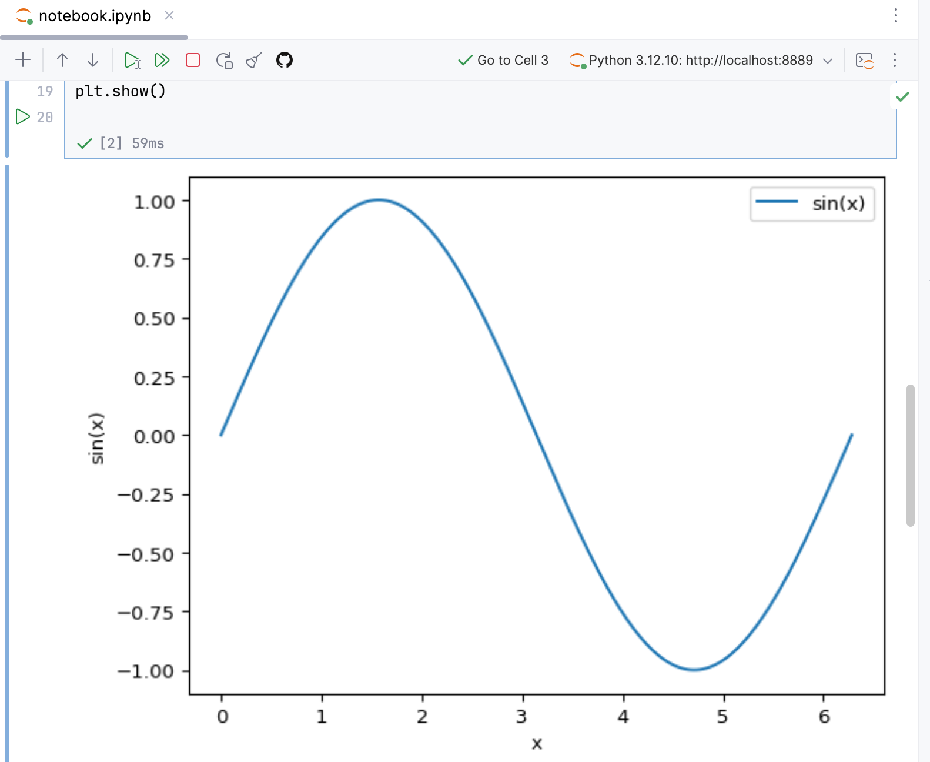Viewport: 930px width, 762px height.
Task: Run cell and select below
Action: pyautogui.click(x=133, y=60)
